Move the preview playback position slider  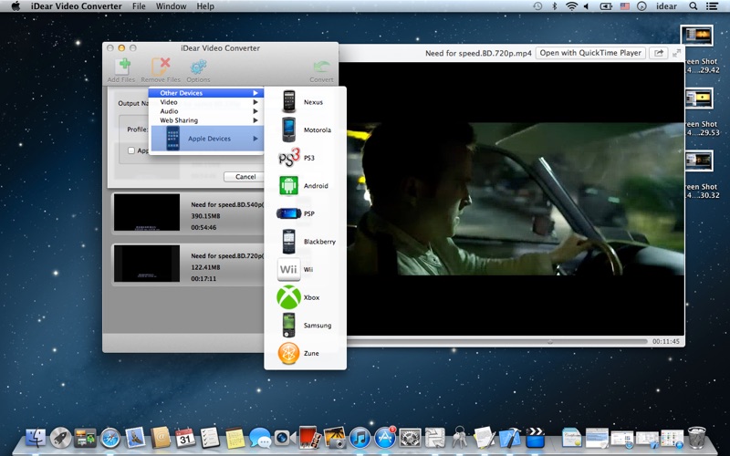click(550, 341)
